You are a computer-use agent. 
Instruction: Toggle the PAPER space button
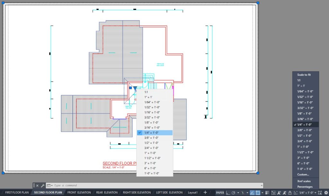coord(220,193)
